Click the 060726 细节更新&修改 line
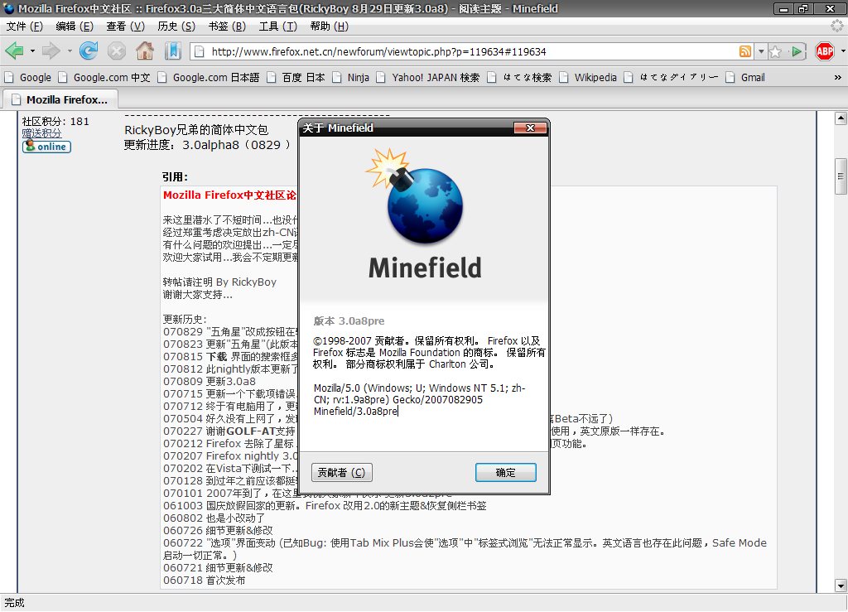The width and height of the screenshot is (848, 612). (x=218, y=530)
